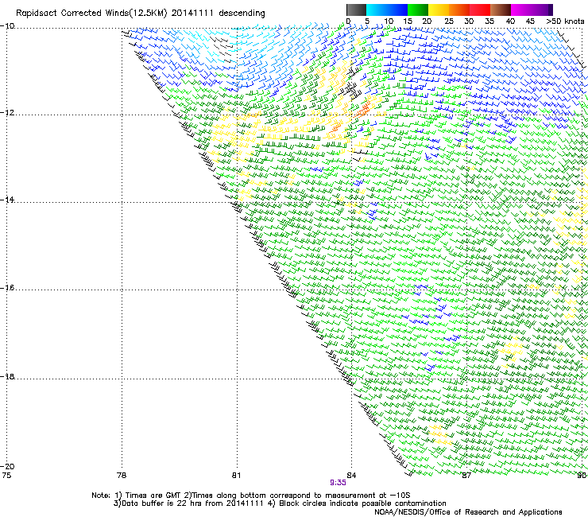Click the red 30-35 knots legend swatch
This screenshot has height=517, width=588.
[x=480, y=10]
